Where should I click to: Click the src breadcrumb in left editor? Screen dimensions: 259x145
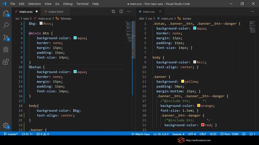pos(17,19)
